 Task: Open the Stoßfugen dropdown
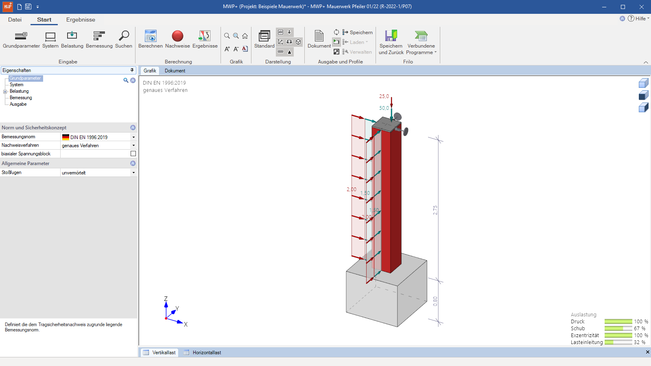click(x=133, y=172)
